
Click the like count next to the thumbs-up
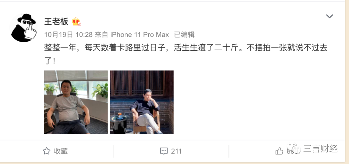[x=290, y=151]
